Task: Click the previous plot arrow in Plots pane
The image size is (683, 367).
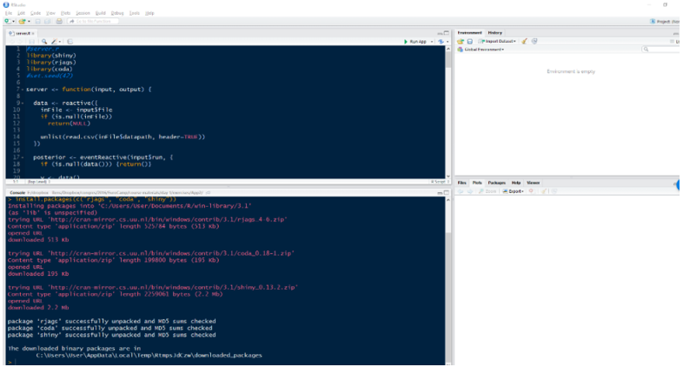Action: pyautogui.click(x=461, y=191)
